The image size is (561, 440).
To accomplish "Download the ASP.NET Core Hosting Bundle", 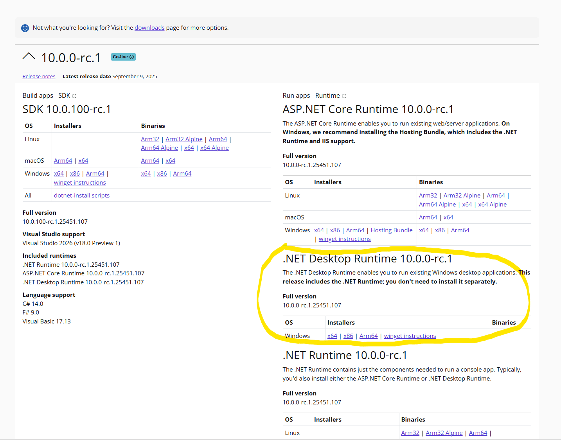I will pyautogui.click(x=392, y=230).
